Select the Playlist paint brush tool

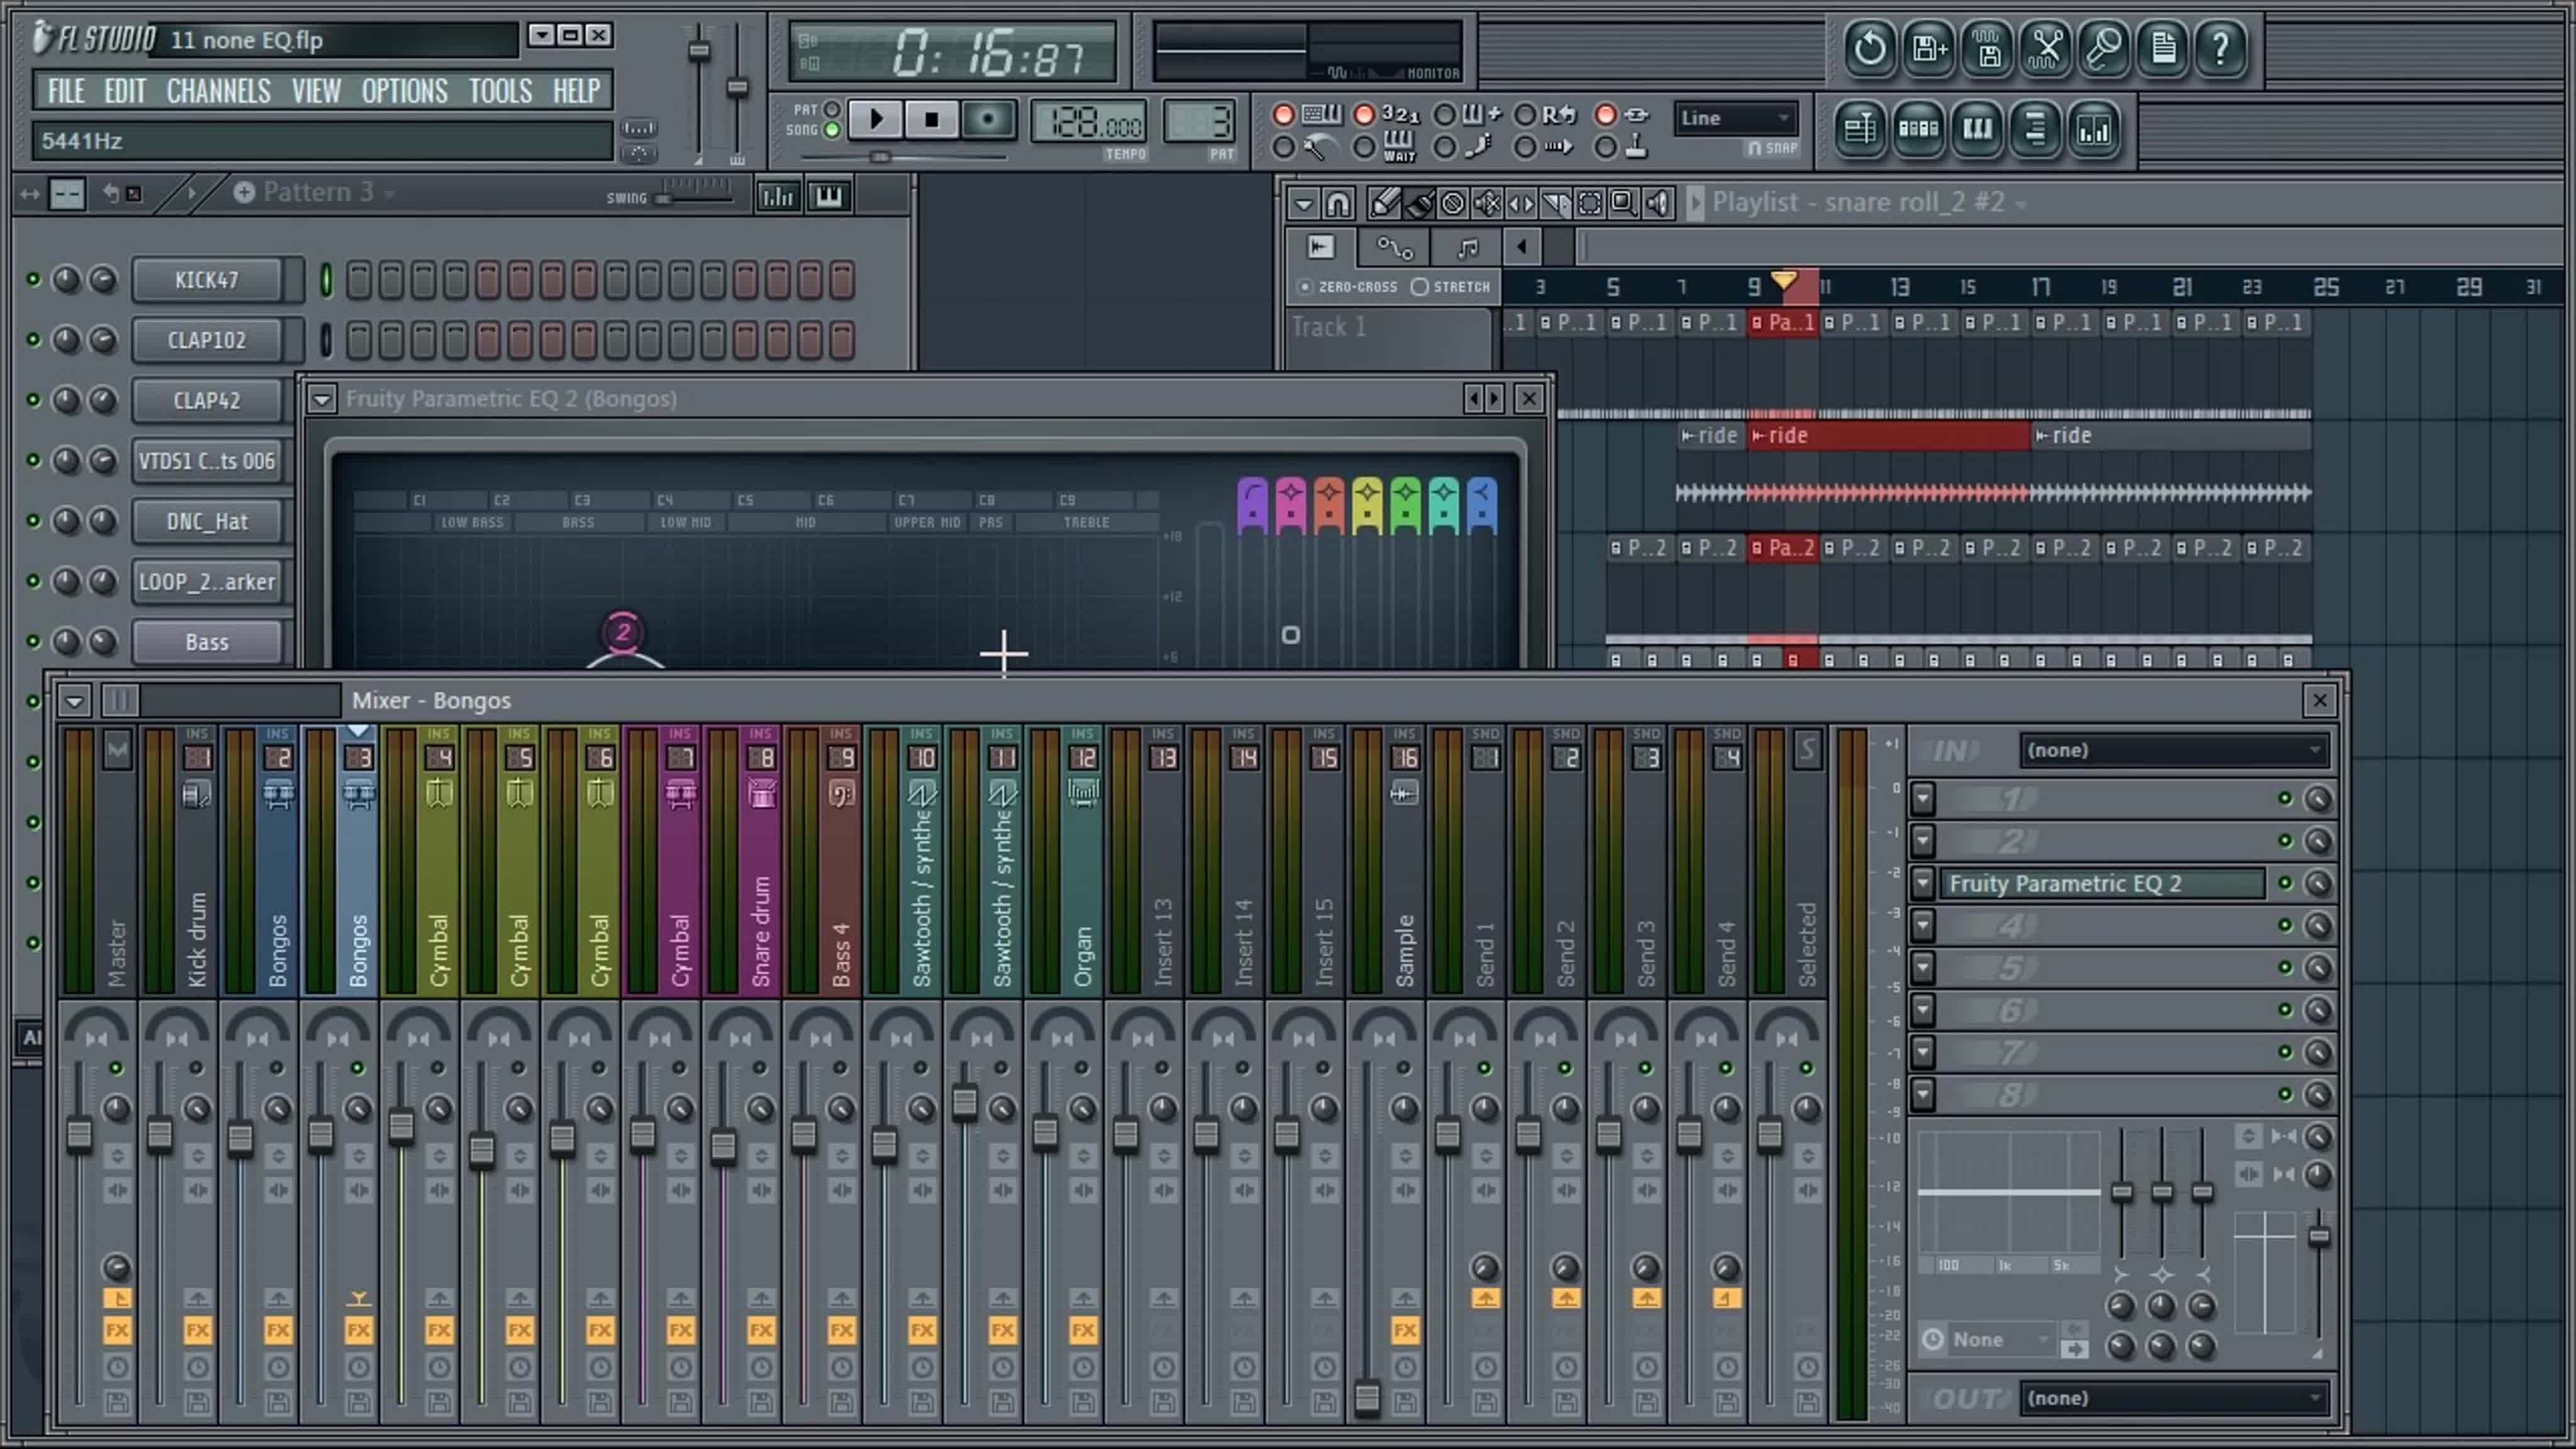click(x=1418, y=204)
